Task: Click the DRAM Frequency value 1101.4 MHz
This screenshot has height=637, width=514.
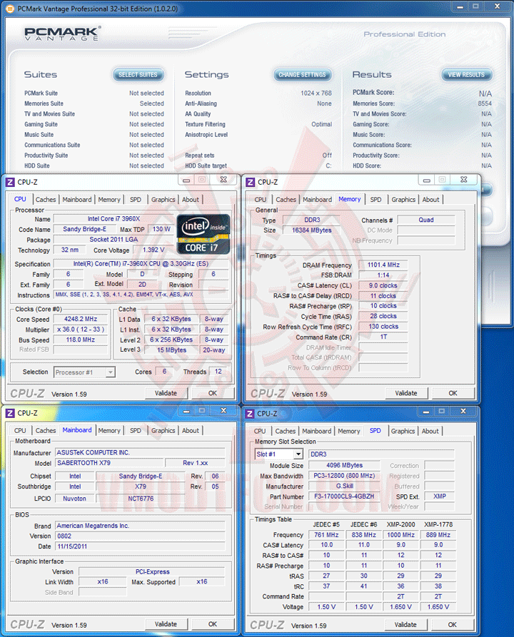Action: pos(383,265)
